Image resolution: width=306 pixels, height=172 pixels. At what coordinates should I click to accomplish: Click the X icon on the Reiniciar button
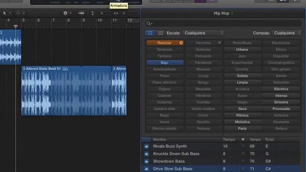point(181,43)
